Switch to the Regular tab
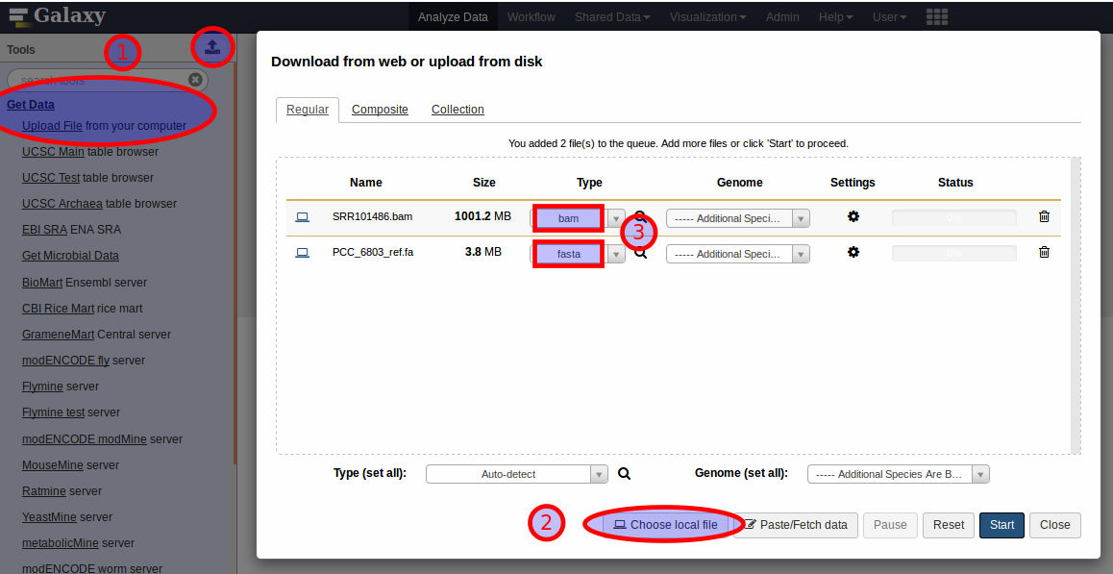The height and width of the screenshot is (574, 1113). 308,110
